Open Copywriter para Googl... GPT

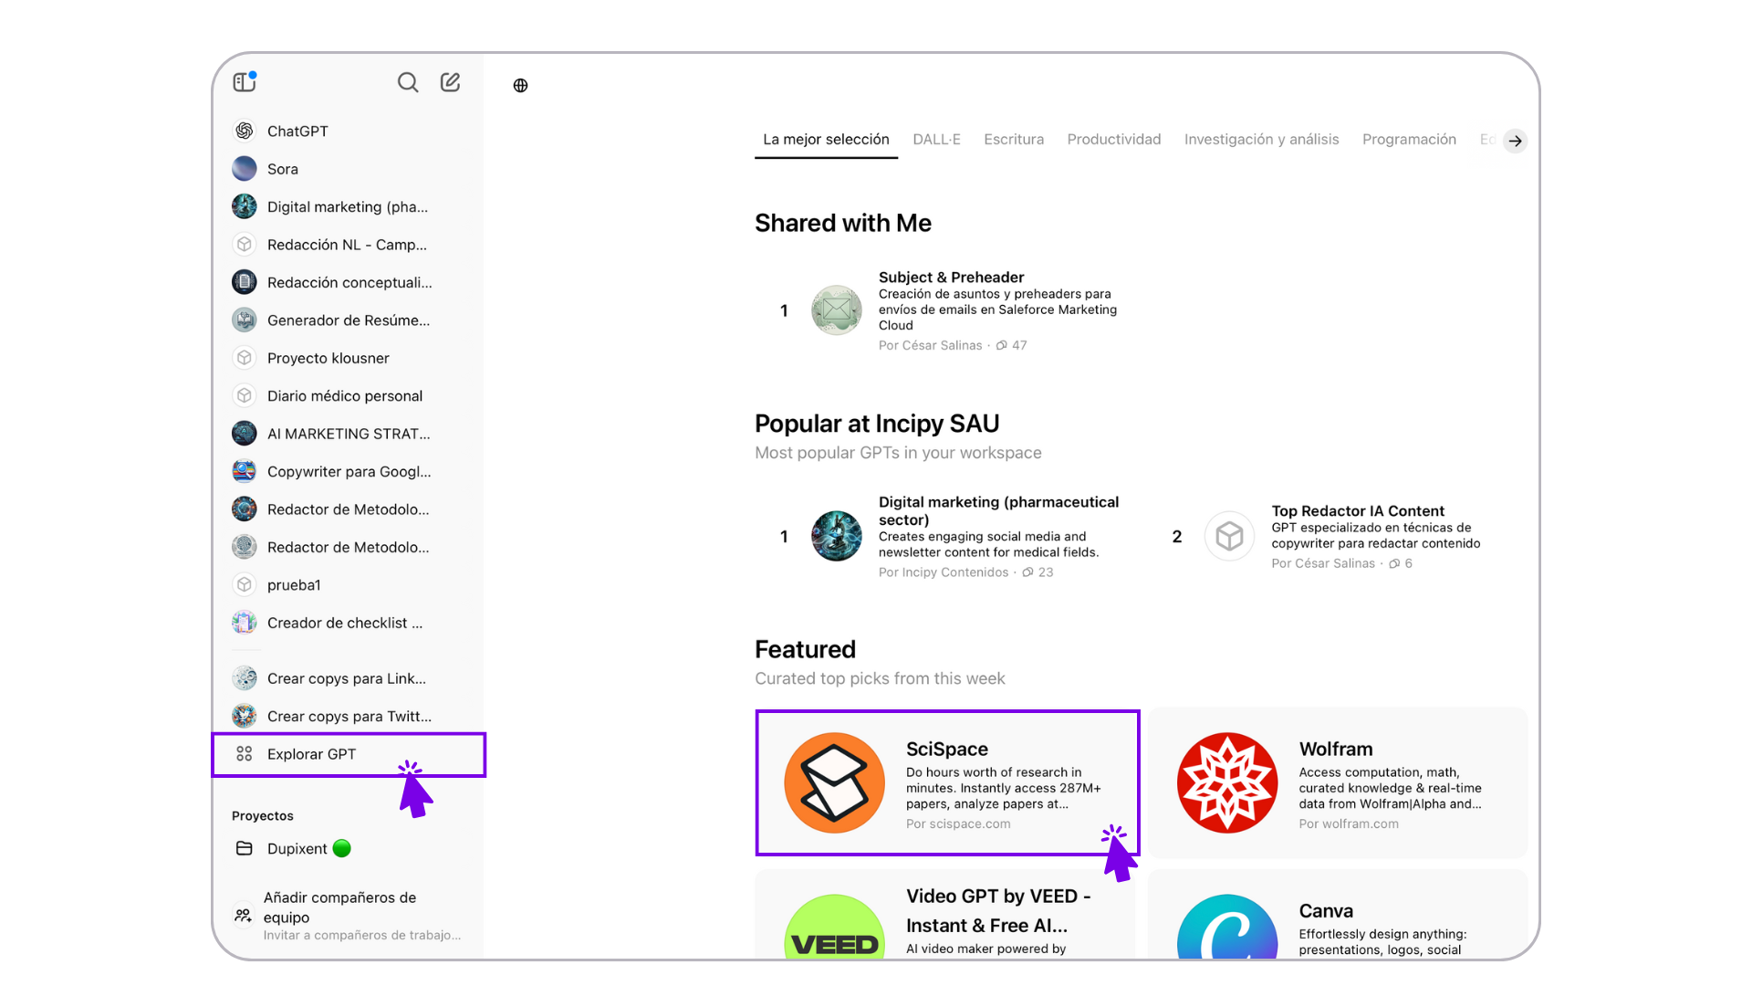point(348,471)
